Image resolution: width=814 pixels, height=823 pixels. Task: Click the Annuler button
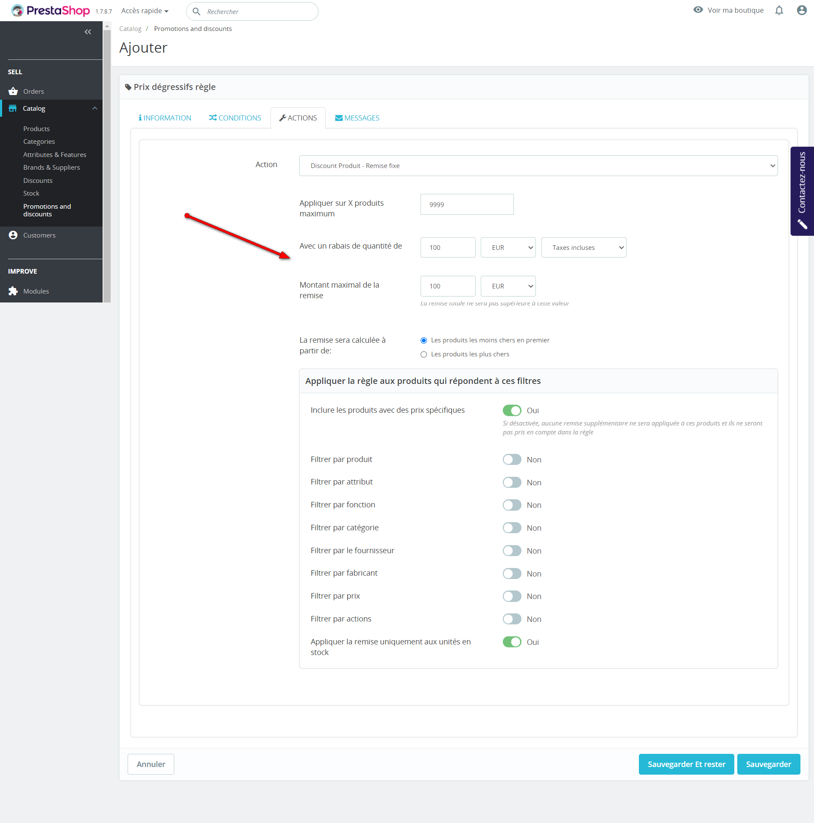[x=151, y=764]
